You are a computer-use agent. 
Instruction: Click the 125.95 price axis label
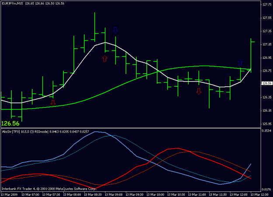click(267, 124)
